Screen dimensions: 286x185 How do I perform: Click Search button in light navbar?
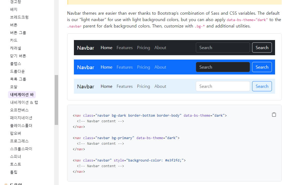click(x=262, y=86)
